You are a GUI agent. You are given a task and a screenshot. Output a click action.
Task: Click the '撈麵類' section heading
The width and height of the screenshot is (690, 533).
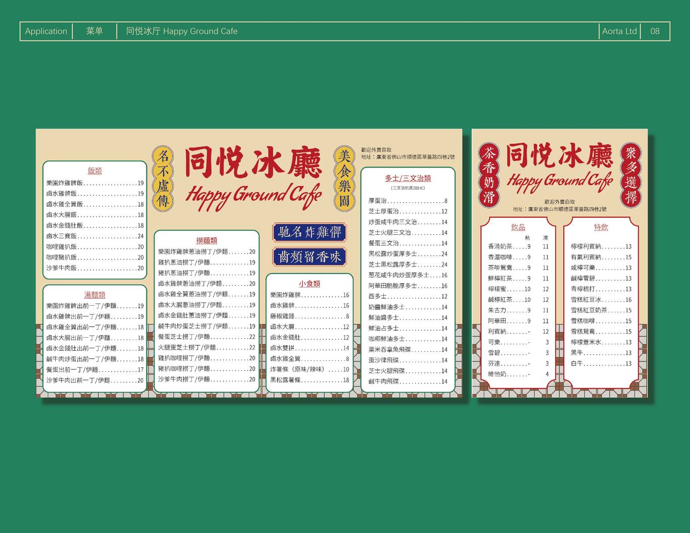point(207,241)
